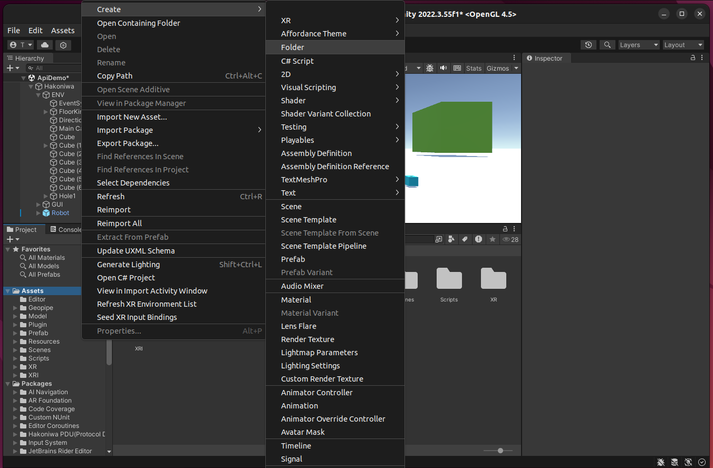This screenshot has width=713, height=468.
Task: Click the debugger bug icon in status bar
Action: (x=661, y=462)
